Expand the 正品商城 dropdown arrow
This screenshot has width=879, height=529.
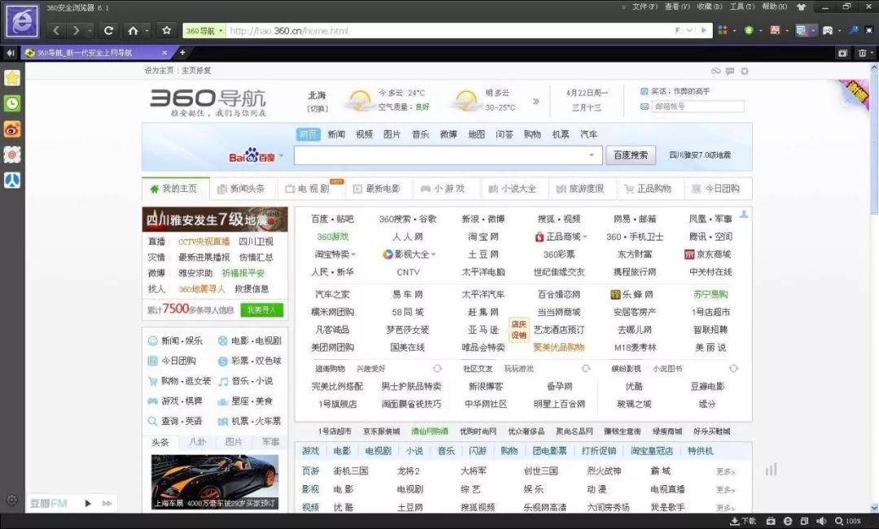point(585,236)
